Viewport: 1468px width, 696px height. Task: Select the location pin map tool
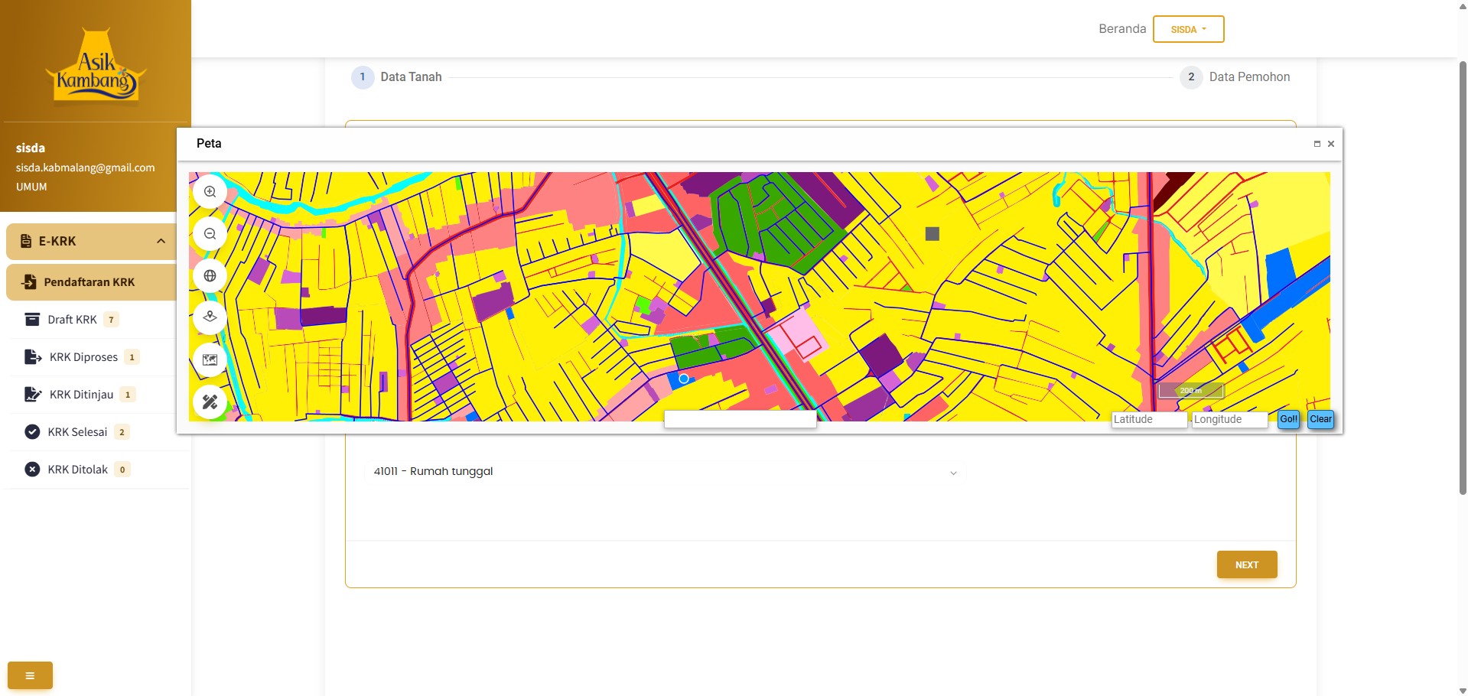coord(210,317)
